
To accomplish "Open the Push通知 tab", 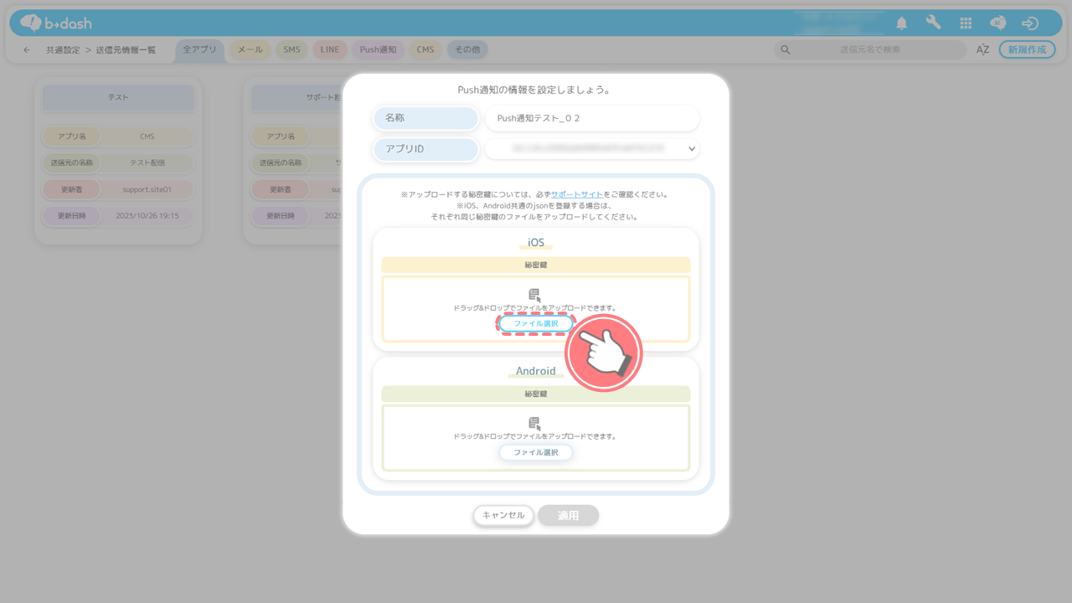I will (378, 50).
